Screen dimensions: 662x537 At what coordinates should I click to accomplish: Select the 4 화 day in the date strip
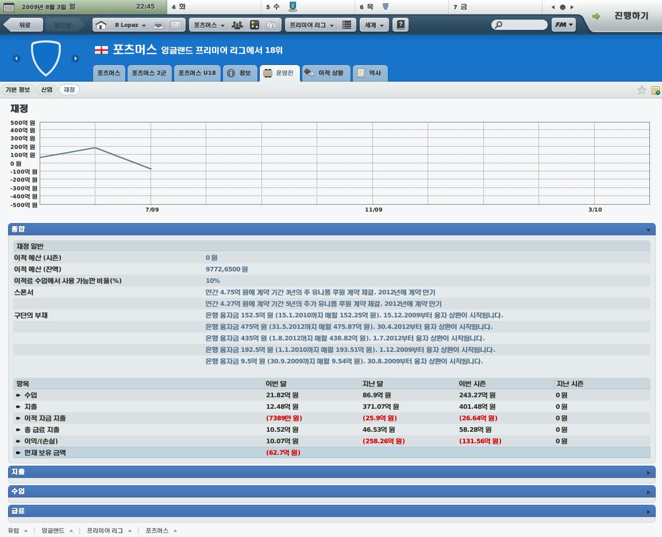[x=214, y=7]
